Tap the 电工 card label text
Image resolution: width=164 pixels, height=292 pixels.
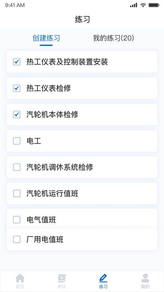click(x=34, y=141)
